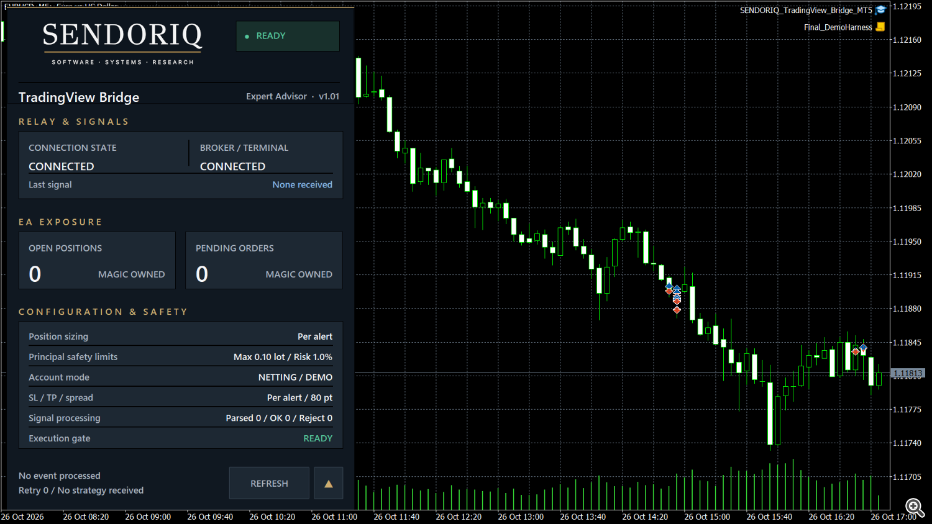The image size is (932, 524).
Task: Click the "Principal safety limits" label
Action: tap(73, 357)
